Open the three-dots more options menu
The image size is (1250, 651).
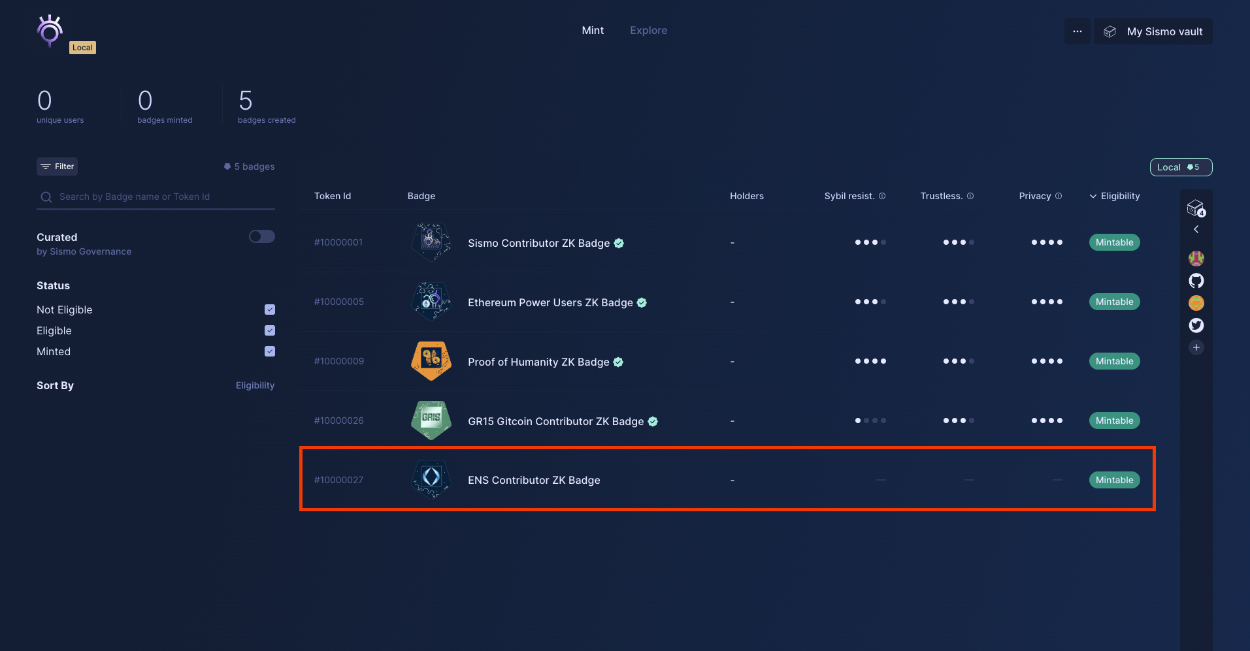point(1077,31)
